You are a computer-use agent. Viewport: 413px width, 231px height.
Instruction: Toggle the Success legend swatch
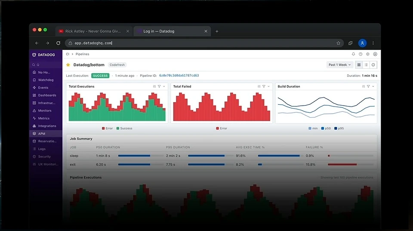(118, 128)
